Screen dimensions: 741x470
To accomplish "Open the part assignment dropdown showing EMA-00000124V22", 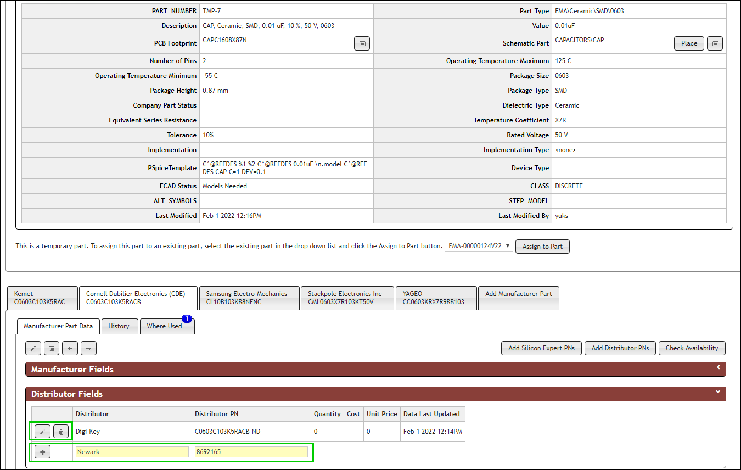I will tap(478, 246).
